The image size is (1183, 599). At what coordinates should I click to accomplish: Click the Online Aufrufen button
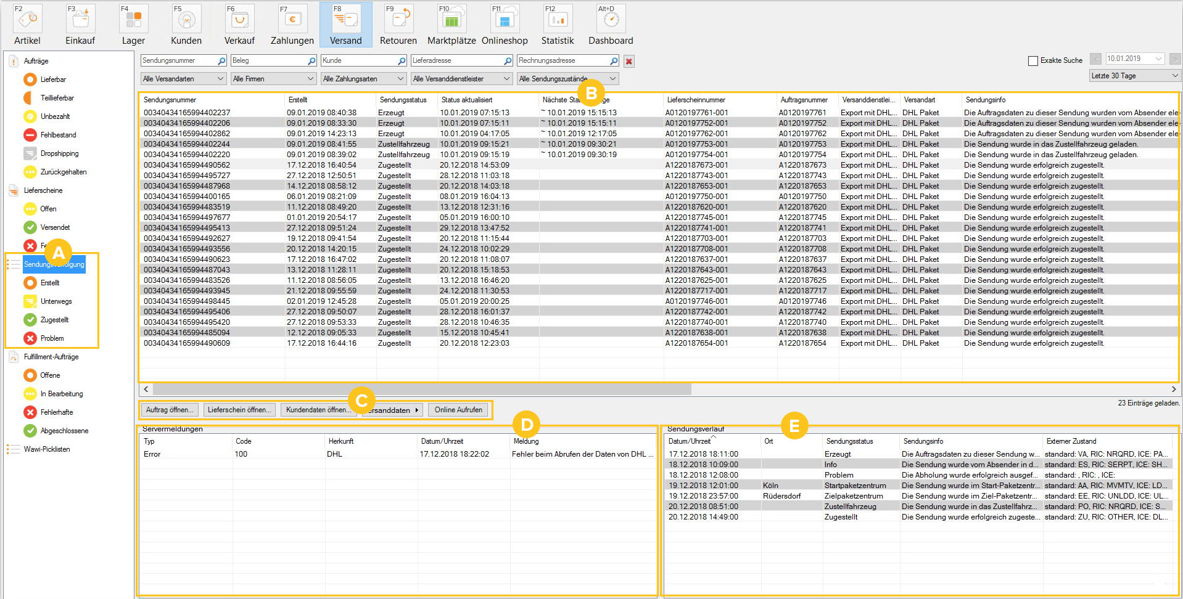[458, 409]
